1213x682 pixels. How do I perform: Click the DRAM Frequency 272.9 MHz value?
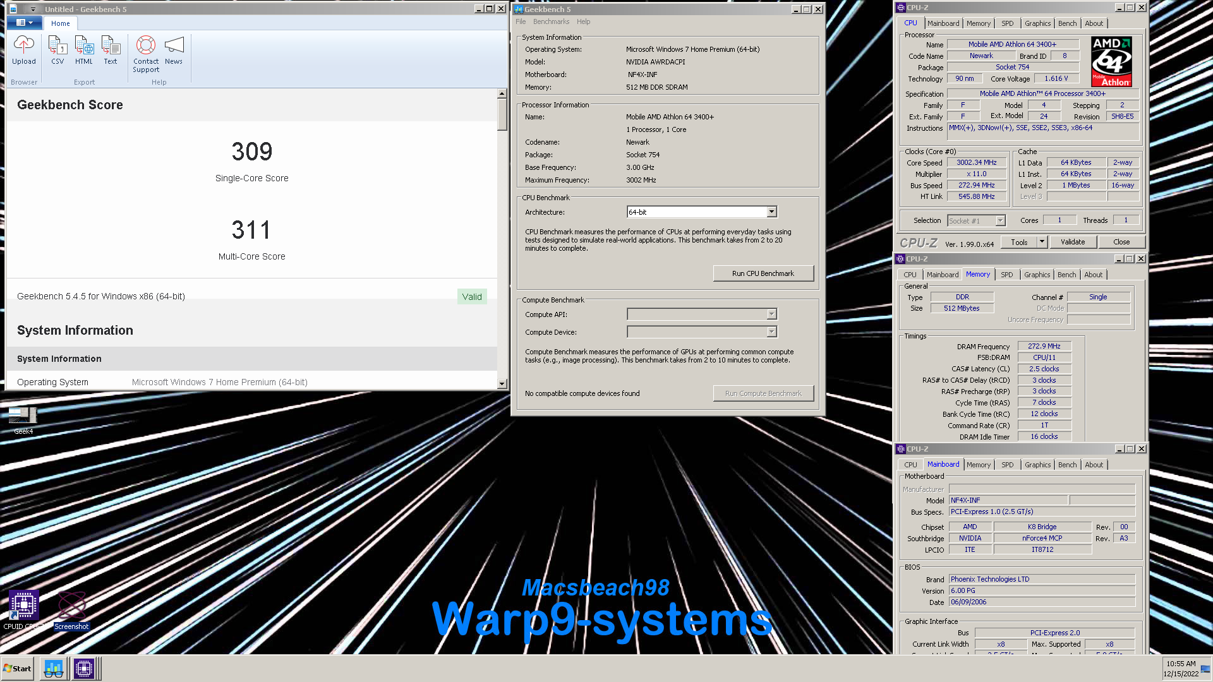pyautogui.click(x=1044, y=346)
